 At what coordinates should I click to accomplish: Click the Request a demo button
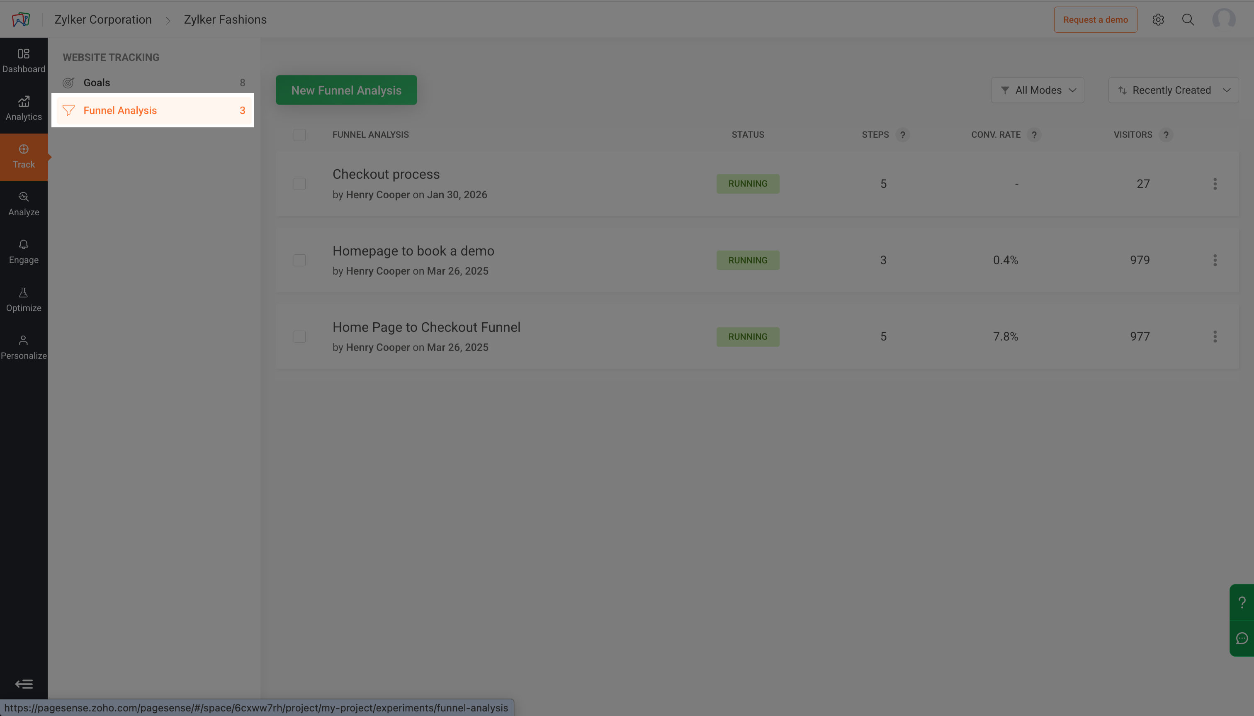1095,19
